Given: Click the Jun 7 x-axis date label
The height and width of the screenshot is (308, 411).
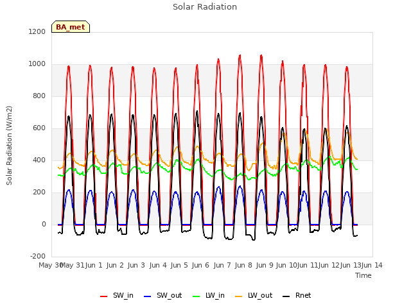Looking at the screenshot, I should pyautogui.click(x=222, y=265).
